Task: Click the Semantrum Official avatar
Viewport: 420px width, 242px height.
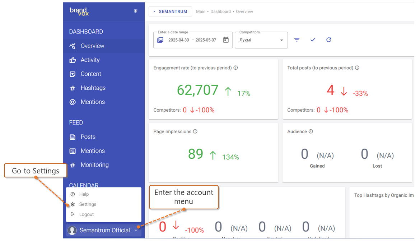Action: 72,230
